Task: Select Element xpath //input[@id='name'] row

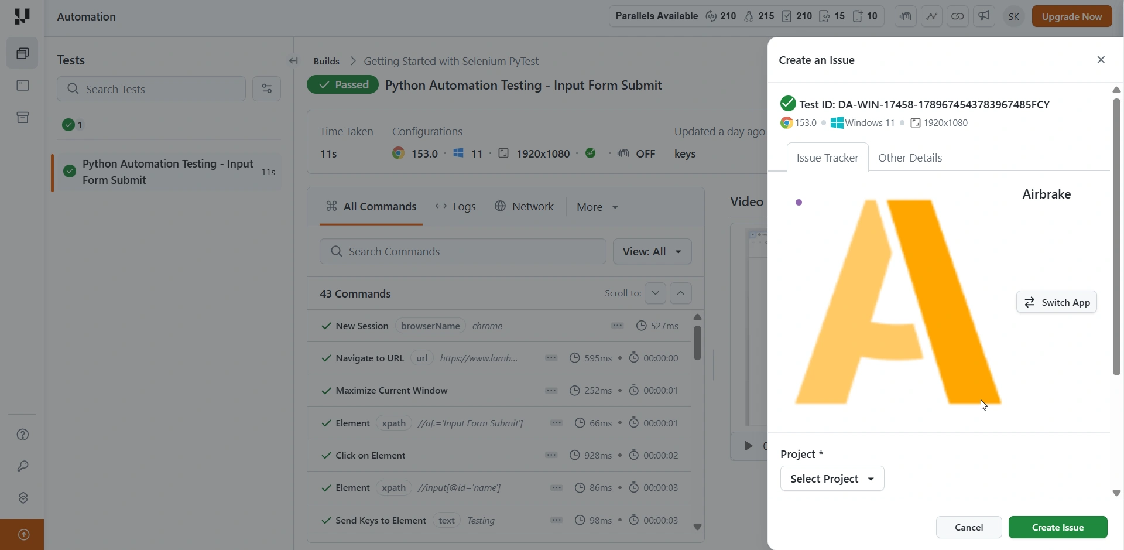Action: coord(499,487)
